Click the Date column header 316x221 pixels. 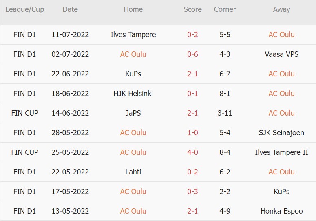point(70,9)
